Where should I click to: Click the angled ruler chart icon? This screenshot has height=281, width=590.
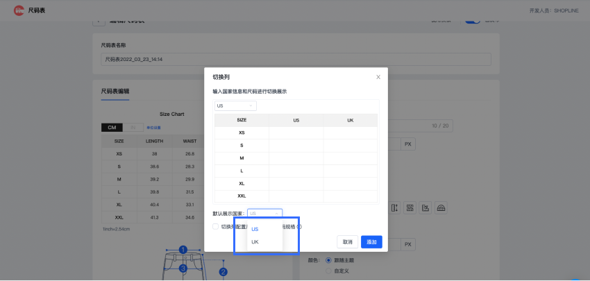[425, 208]
